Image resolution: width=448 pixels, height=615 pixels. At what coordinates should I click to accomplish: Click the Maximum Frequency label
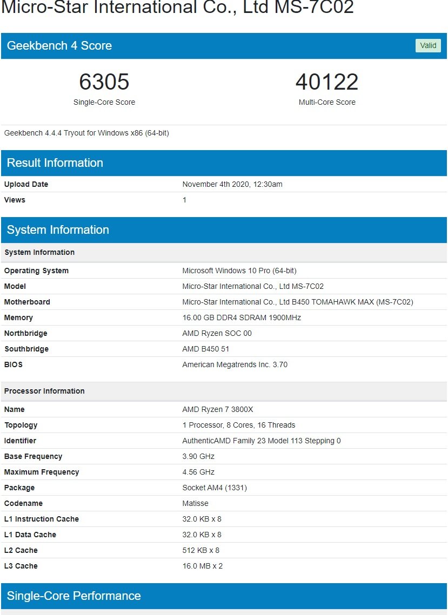point(42,472)
